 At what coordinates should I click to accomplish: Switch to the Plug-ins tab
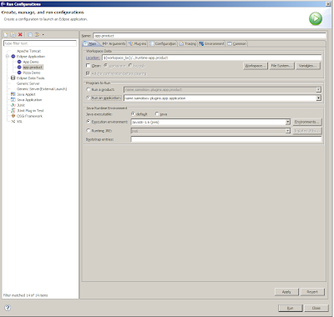137,43
